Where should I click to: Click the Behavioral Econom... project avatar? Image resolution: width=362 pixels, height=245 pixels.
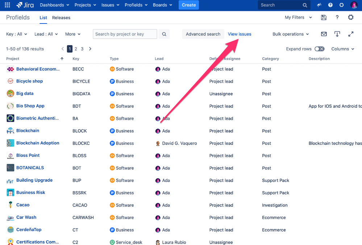pyautogui.click(x=11, y=69)
